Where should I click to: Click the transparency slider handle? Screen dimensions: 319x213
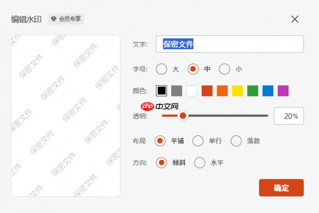click(x=183, y=116)
